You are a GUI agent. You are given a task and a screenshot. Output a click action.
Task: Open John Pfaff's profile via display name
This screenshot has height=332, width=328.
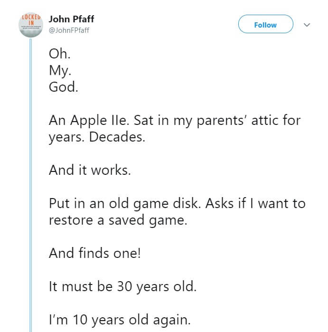point(71,20)
